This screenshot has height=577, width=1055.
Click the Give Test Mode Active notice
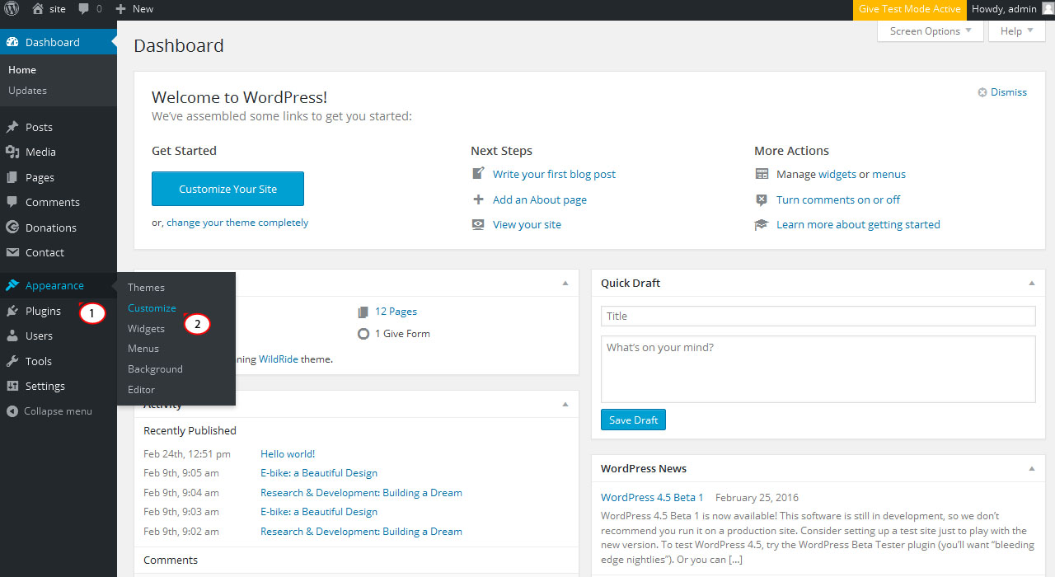(x=909, y=9)
